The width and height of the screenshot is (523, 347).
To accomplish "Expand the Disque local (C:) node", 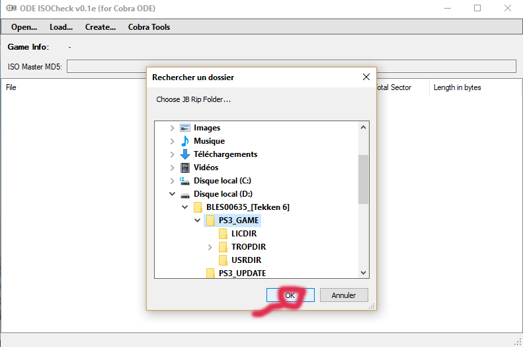I will (x=173, y=181).
